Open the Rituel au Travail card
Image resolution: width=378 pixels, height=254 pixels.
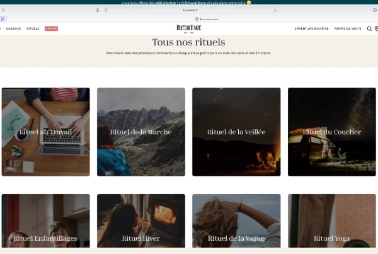pyautogui.click(x=45, y=132)
